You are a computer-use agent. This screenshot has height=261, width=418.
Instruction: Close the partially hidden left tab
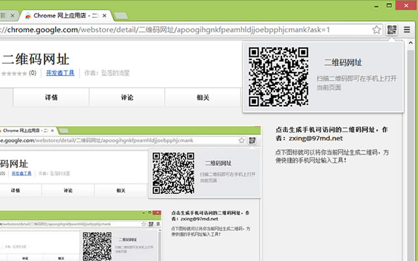pyautogui.click(x=12, y=16)
